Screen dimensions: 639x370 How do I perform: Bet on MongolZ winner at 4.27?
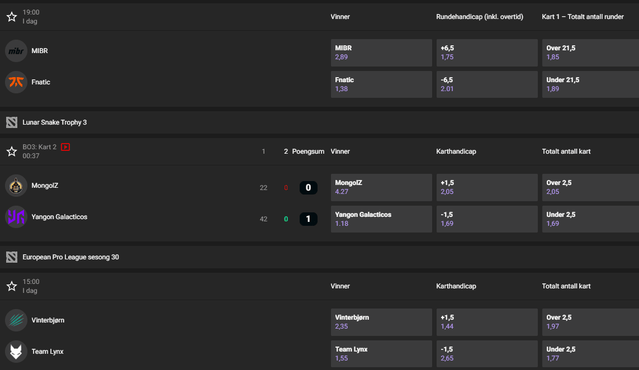(381, 187)
